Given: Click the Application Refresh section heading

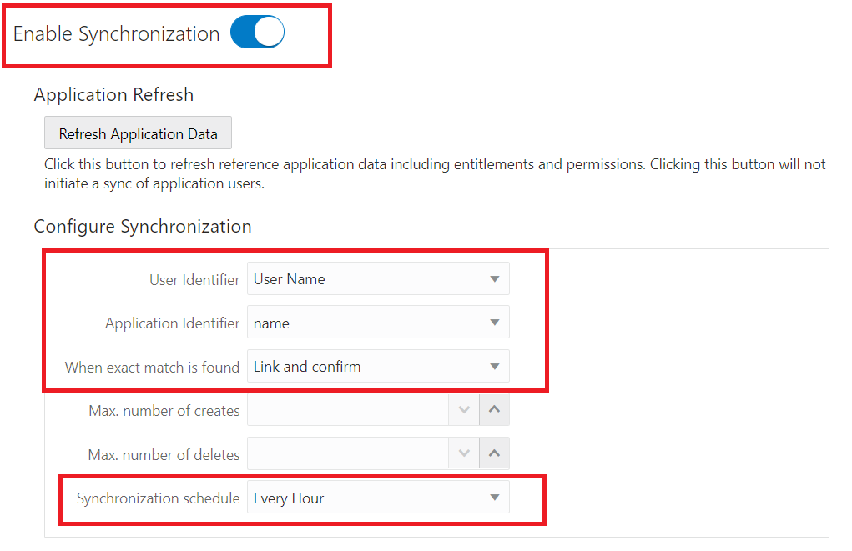Looking at the screenshot, I should [x=113, y=94].
